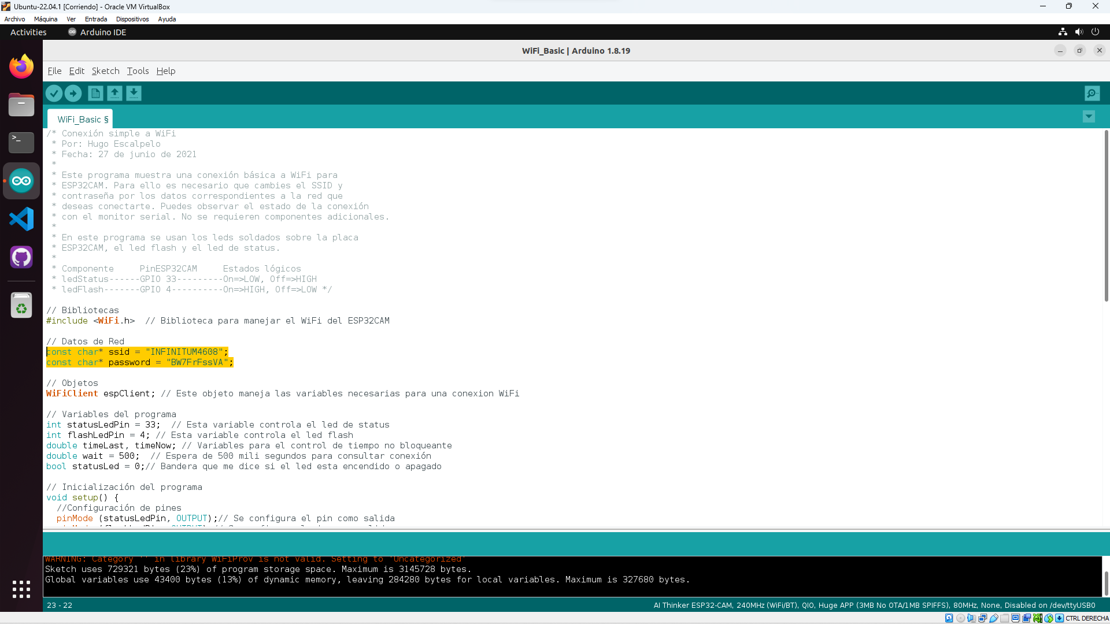Open the Help menu
Viewport: 1110px width, 624px height.
tap(165, 70)
